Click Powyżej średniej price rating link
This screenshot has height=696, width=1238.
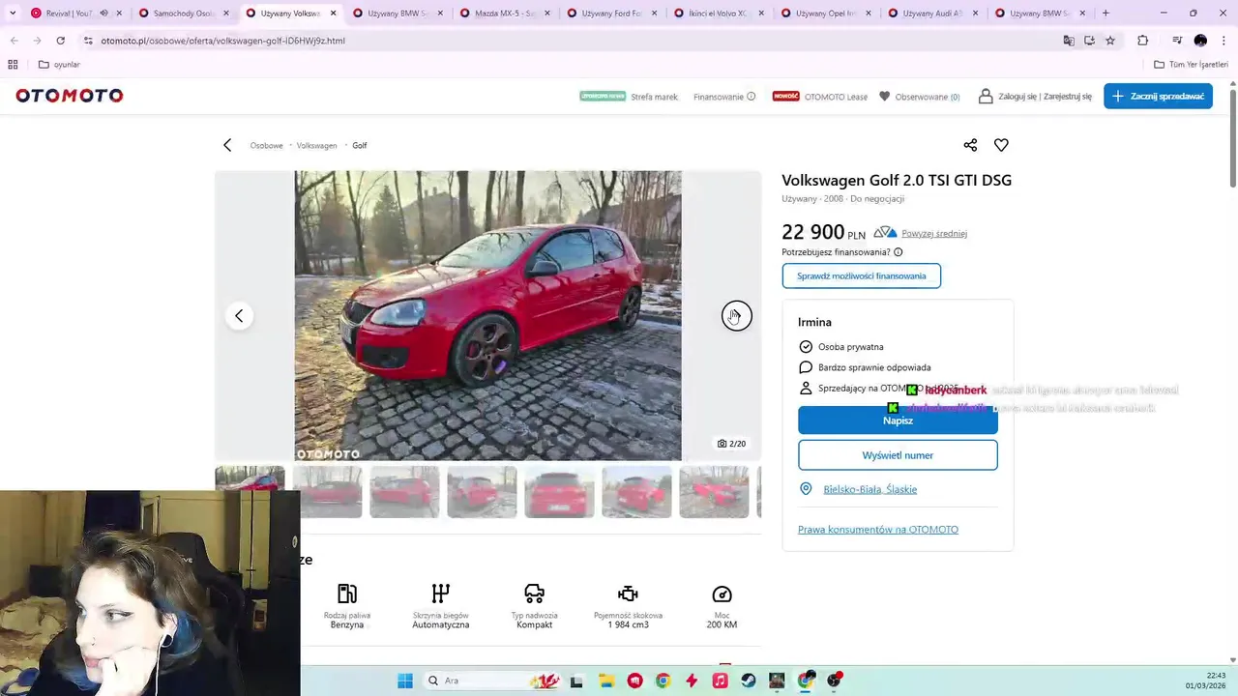(x=933, y=233)
